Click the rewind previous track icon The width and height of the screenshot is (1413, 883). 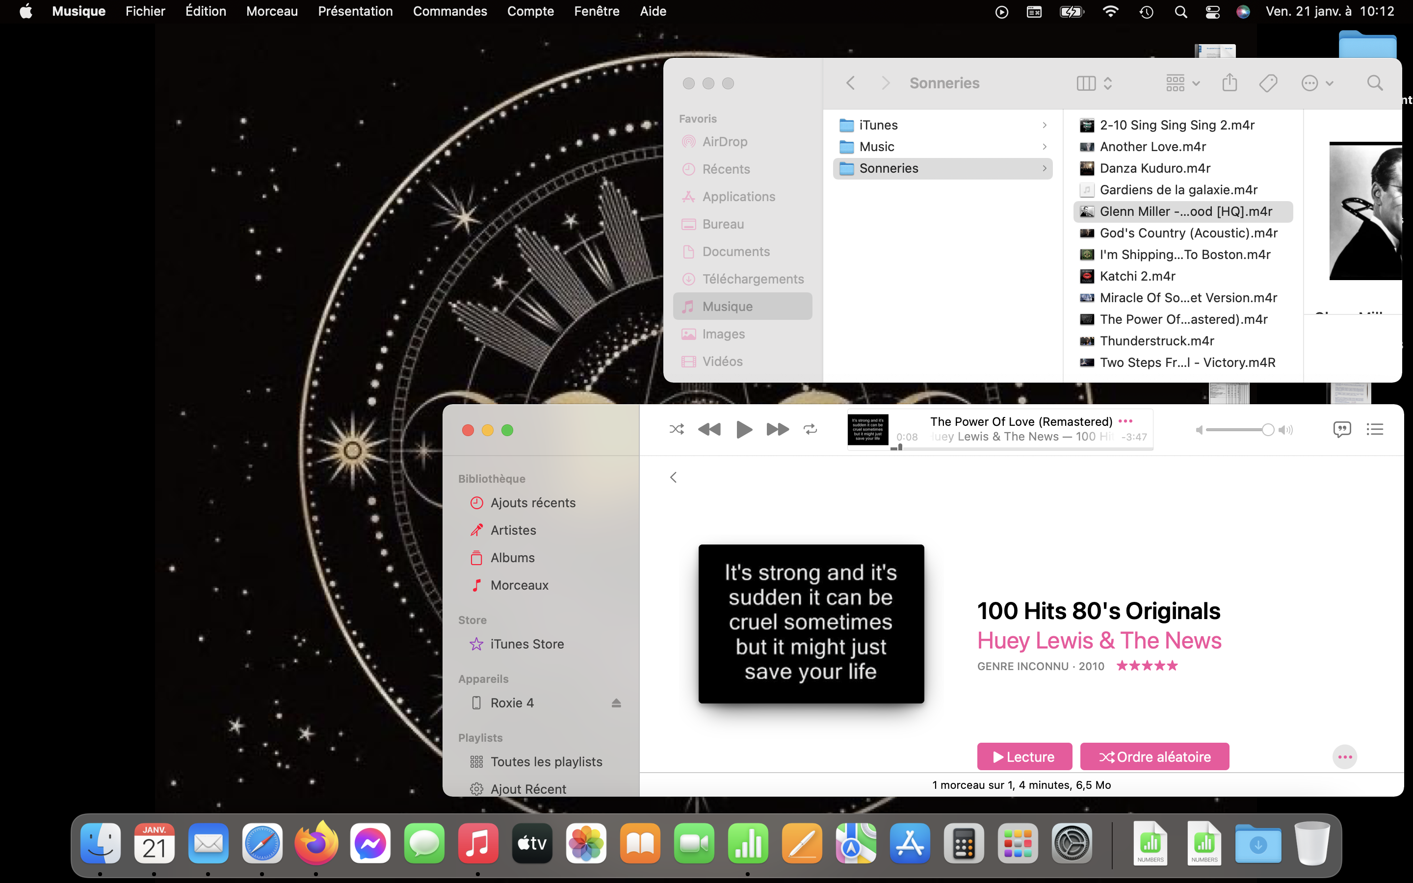coord(709,430)
